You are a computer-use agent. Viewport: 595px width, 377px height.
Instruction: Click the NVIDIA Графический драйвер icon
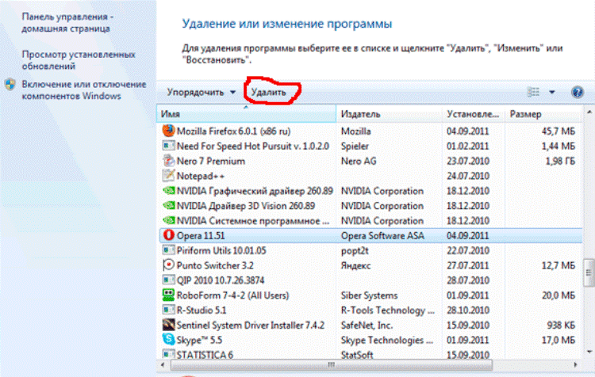pos(168,191)
